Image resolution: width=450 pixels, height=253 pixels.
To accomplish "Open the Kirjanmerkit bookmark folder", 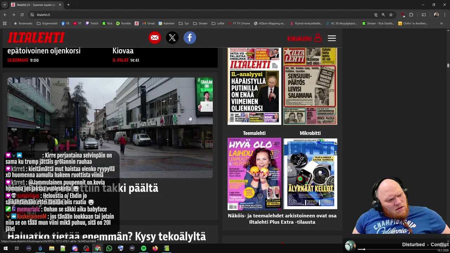I will pos(47,24).
